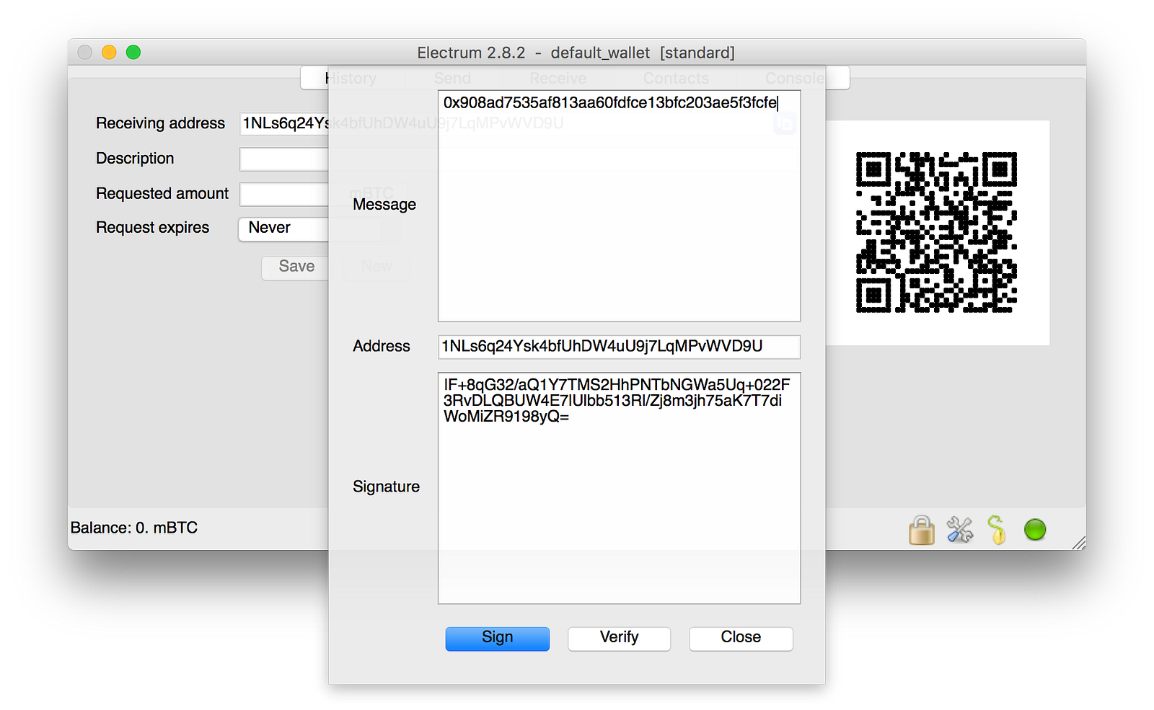Open the Contacts tab
The image size is (1154, 710).
pyautogui.click(x=676, y=78)
